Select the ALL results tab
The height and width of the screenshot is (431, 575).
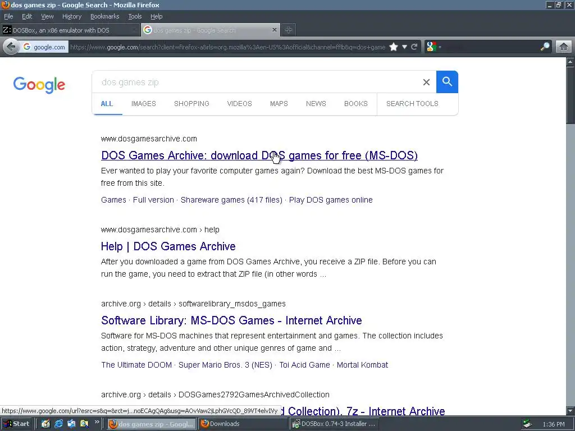click(x=107, y=104)
